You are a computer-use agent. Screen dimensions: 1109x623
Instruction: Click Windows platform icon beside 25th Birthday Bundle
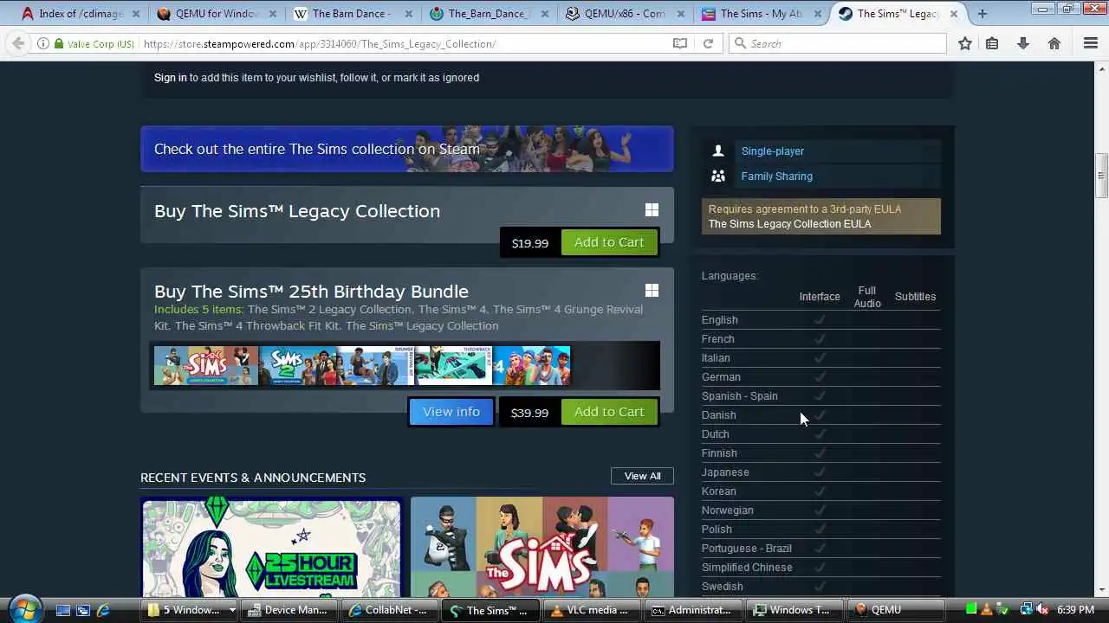click(652, 291)
